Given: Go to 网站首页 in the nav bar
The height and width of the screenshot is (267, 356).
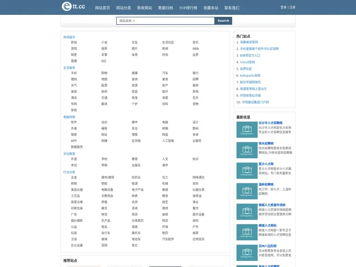Looking at the screenshot, I should [102, 8].
